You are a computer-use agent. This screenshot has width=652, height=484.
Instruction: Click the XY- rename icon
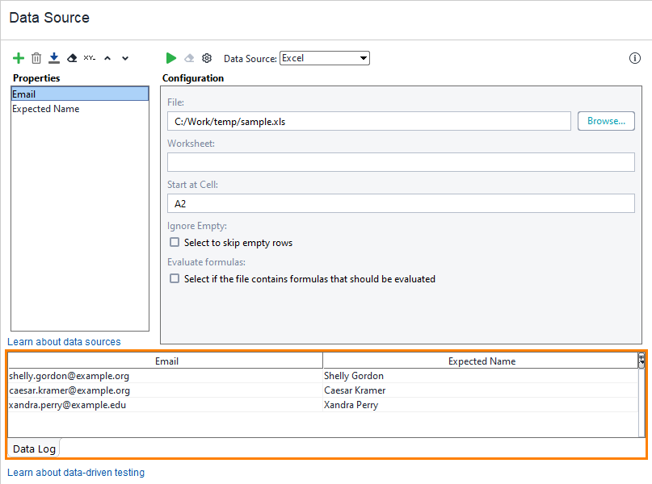coord(89,57)
